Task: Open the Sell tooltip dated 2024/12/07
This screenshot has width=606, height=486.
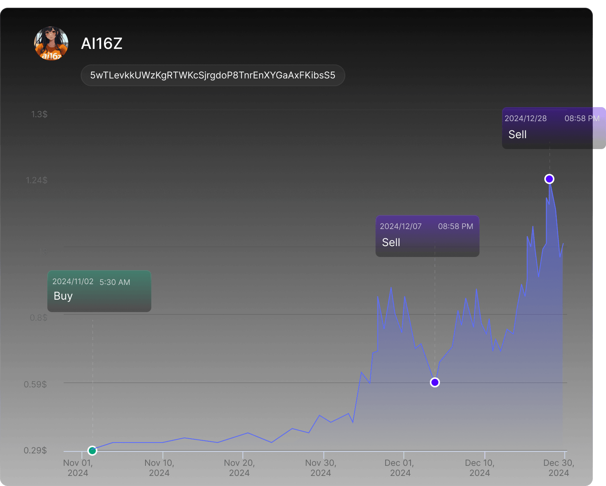Action: pos(427,234)
